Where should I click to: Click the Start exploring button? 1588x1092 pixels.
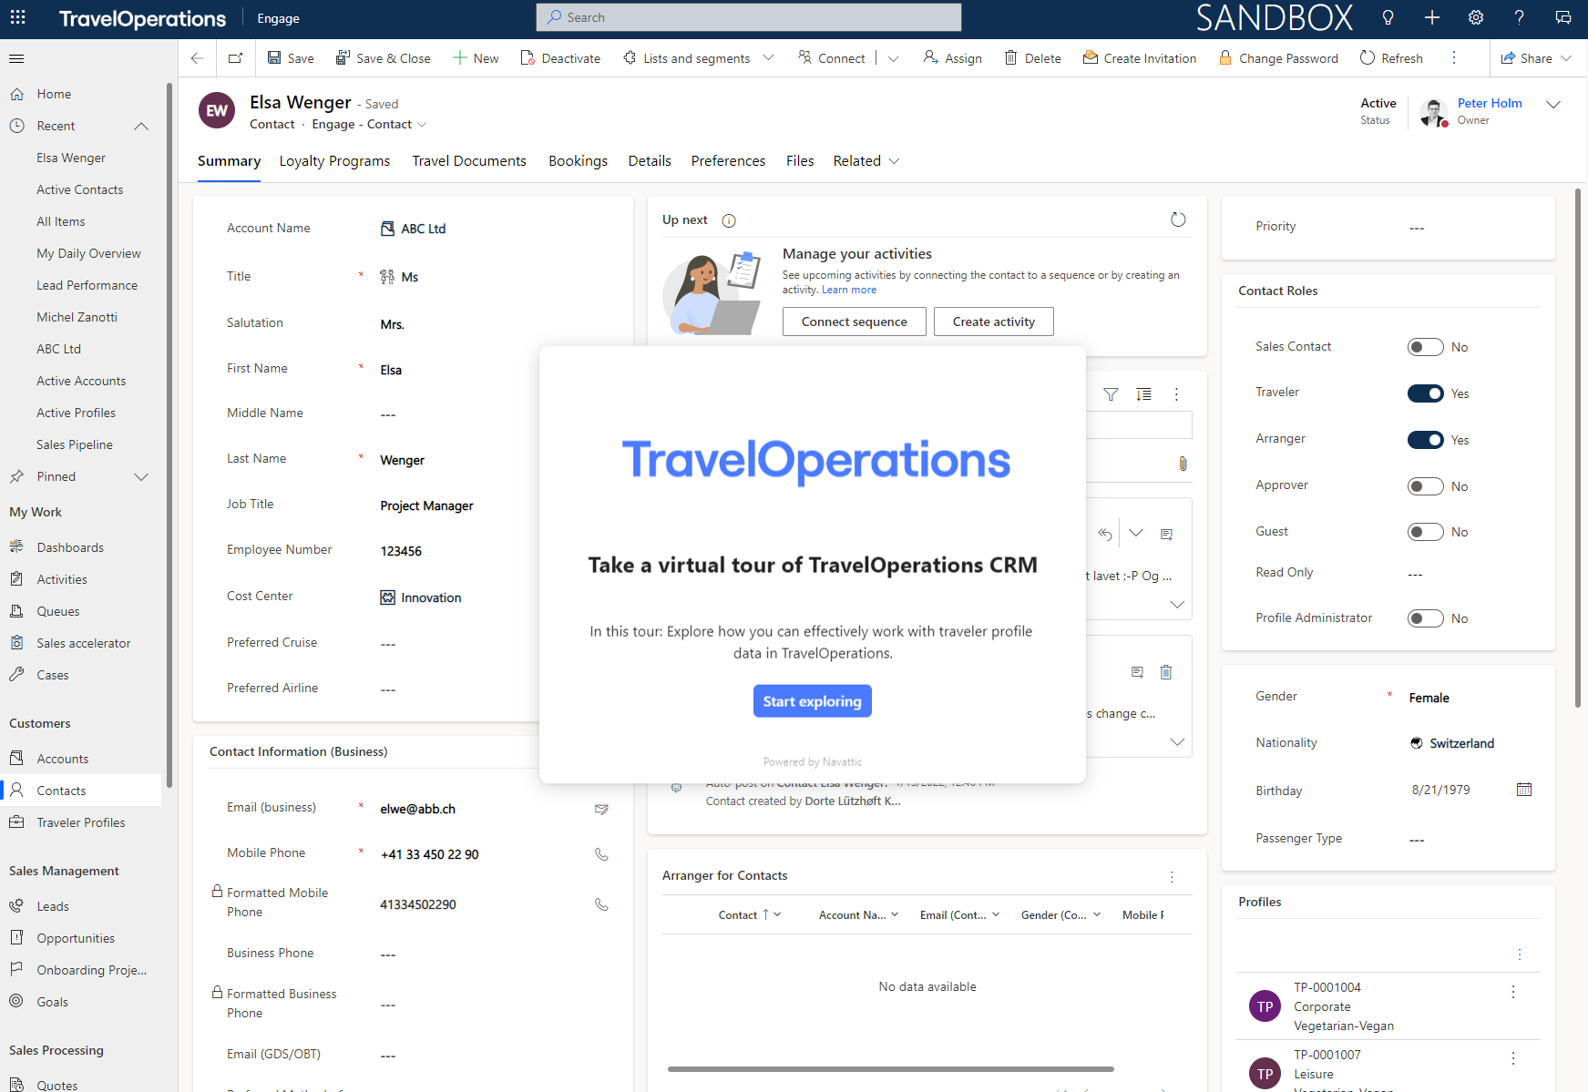(812, 700)
